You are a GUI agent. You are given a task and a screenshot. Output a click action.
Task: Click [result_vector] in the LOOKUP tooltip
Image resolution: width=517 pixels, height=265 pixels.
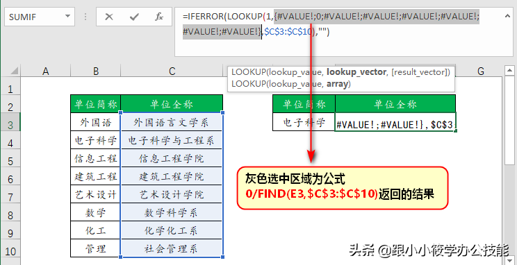coord(420,72)
